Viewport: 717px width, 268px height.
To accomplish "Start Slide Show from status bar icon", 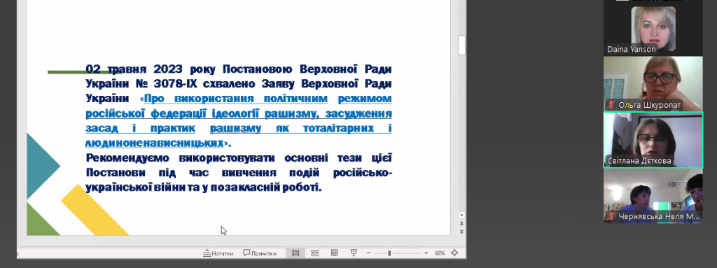I will point(354,253).
